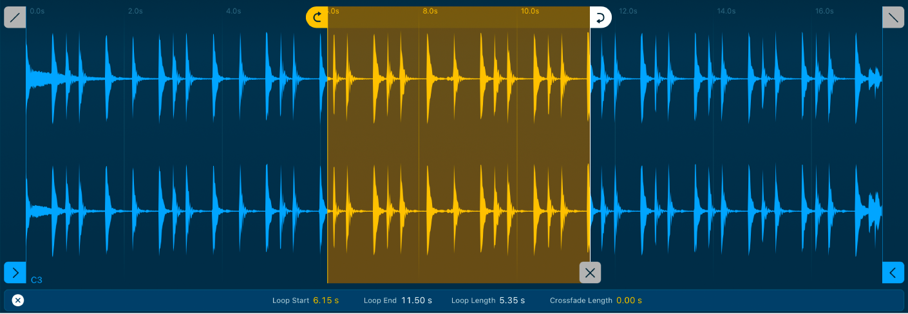Click the 4.0s ruler mark
Screen dimensions: 908x314
point(233,11)
